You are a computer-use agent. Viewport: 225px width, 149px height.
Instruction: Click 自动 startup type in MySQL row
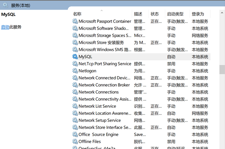pos(171,57)
